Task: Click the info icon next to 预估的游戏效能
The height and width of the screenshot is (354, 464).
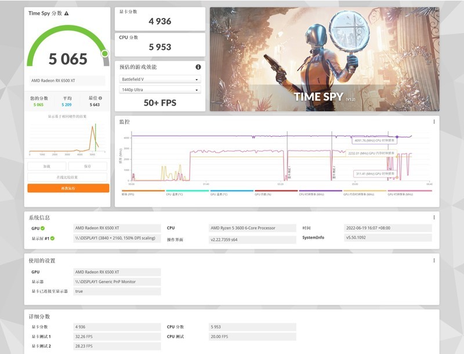Action: [197, 67]
